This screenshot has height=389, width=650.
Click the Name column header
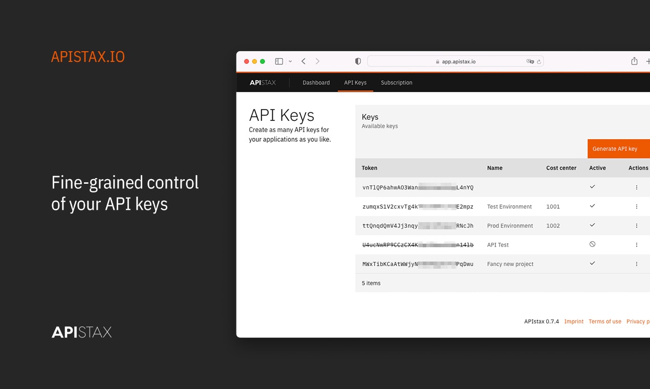tap(495, 168)
